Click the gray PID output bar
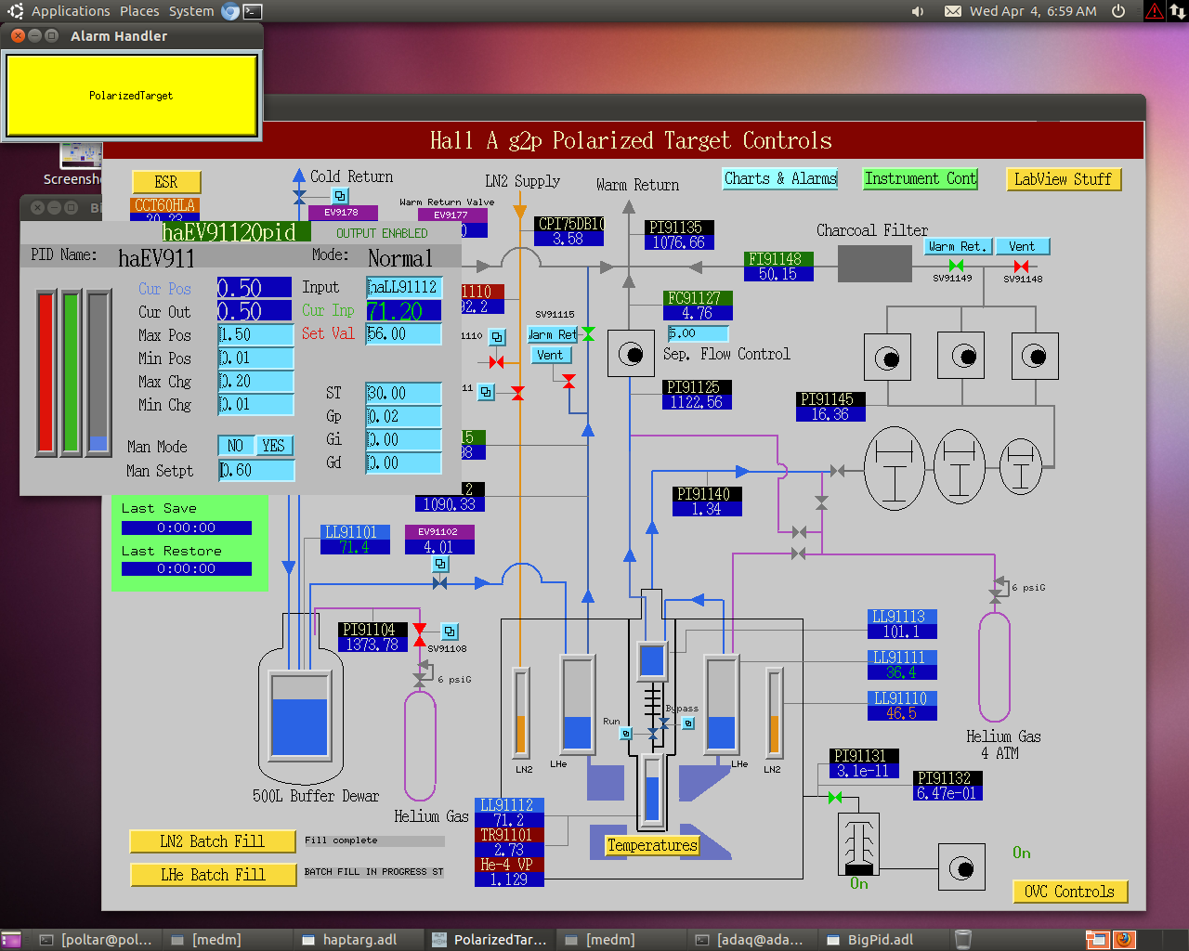This screenshot has width=1189, height=951. (98, 372)
